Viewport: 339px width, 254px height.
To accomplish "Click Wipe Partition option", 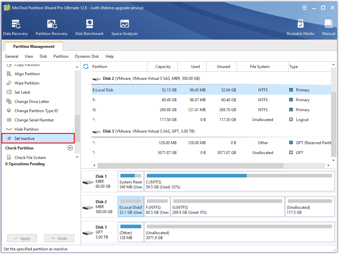I will (x=27, y=83).
